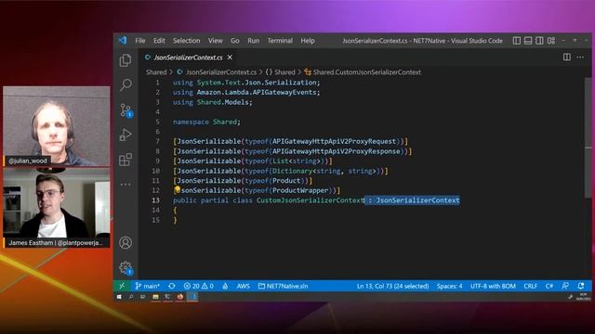Open Customize Layout icon
595x334 pixels.
coord(551,41)
